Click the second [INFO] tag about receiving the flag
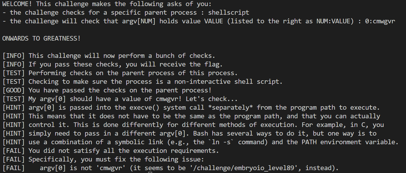 [x=14, y=64]
